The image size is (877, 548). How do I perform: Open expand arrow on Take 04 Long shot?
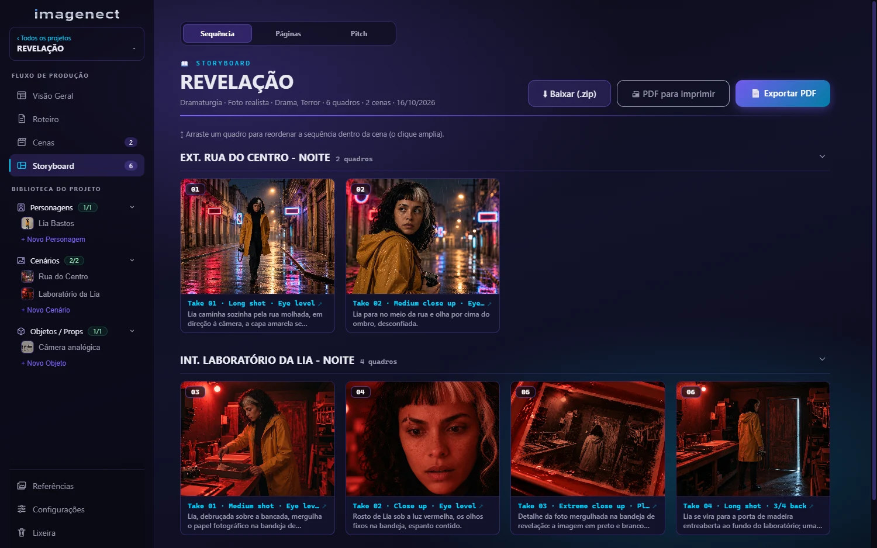[x=812, y=507]
